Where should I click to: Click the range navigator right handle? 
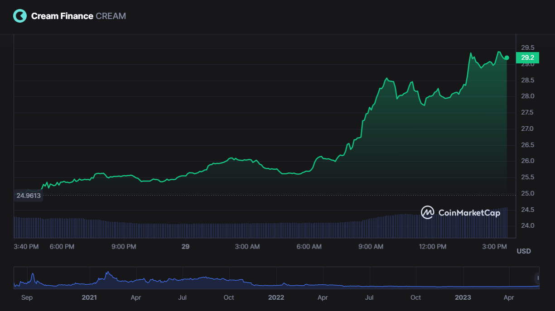coord(538,278)
